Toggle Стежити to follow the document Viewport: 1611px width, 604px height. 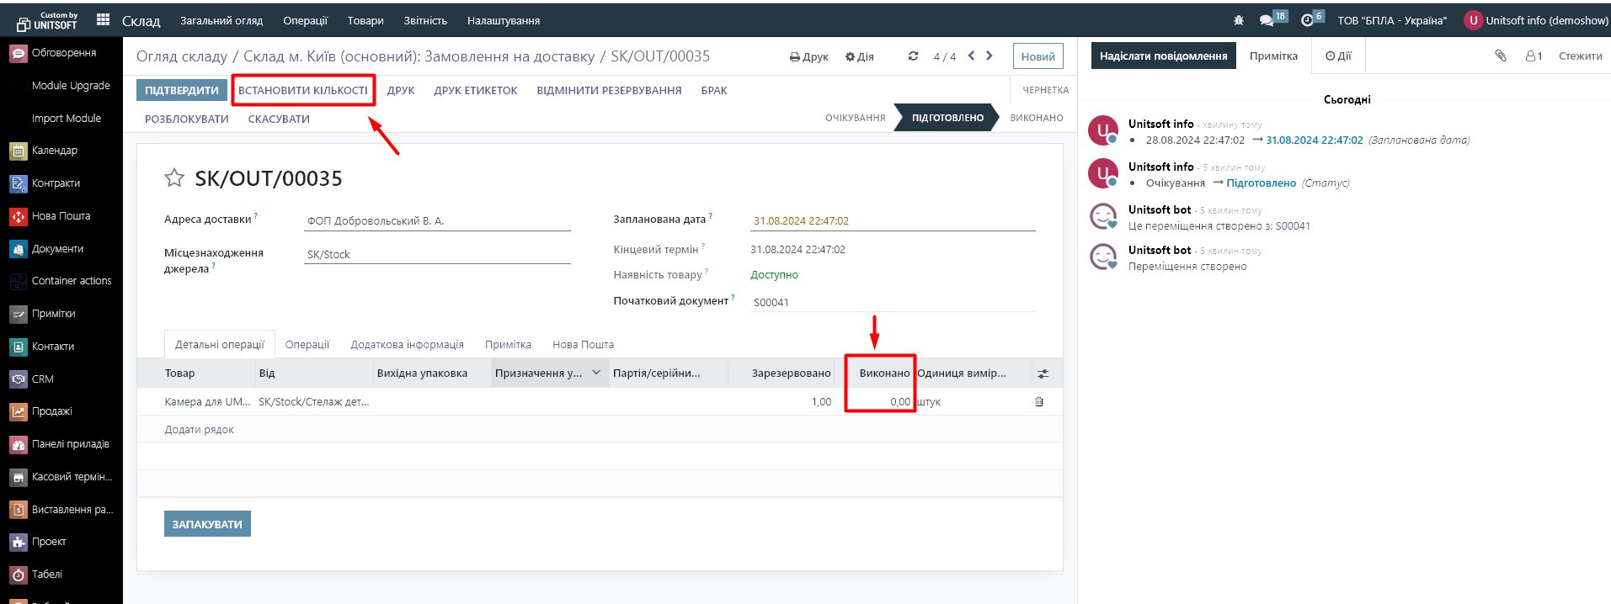pyautogui.click(x=1580, y=56)
